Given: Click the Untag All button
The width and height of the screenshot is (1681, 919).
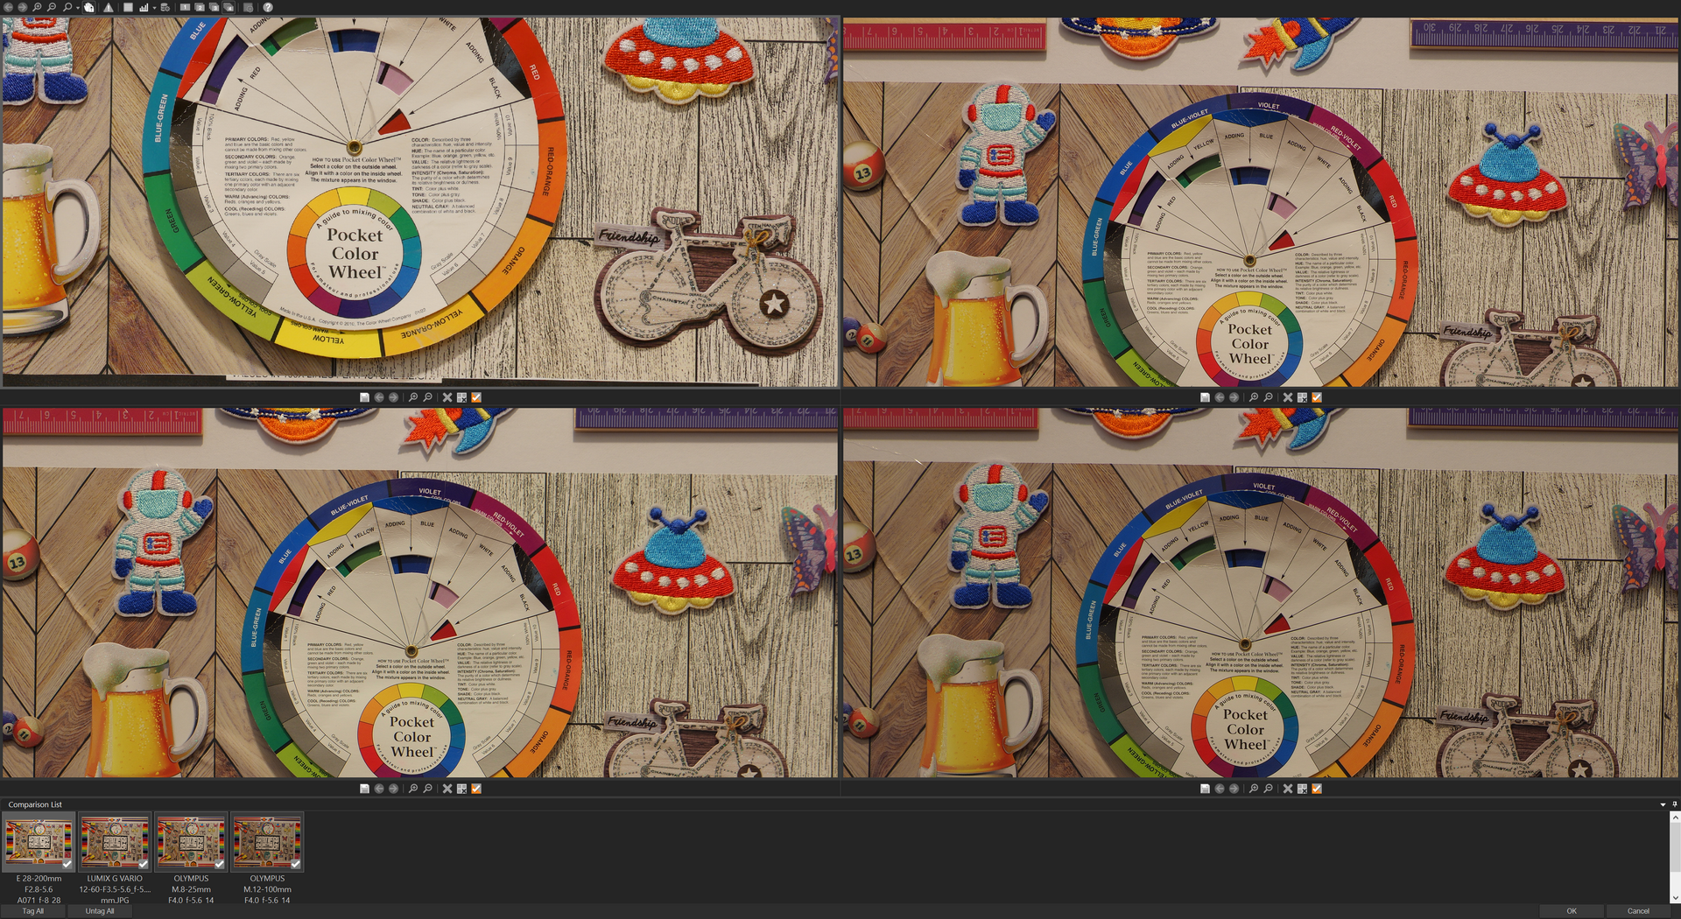Looking at the screenshot, I should click(x=100, y=911).
